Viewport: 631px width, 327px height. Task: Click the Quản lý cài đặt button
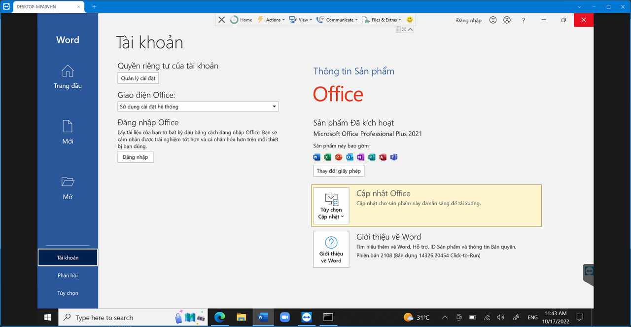(139, 78)
